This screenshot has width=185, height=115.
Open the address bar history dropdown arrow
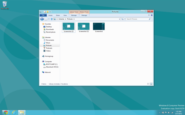(x=119, y=19)
